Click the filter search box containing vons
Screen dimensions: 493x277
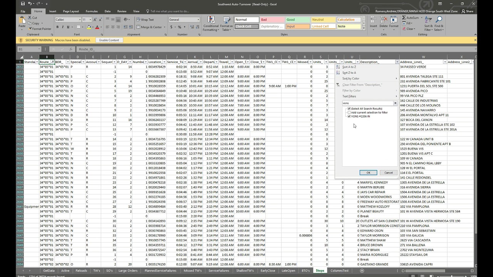tap(367, 103)
